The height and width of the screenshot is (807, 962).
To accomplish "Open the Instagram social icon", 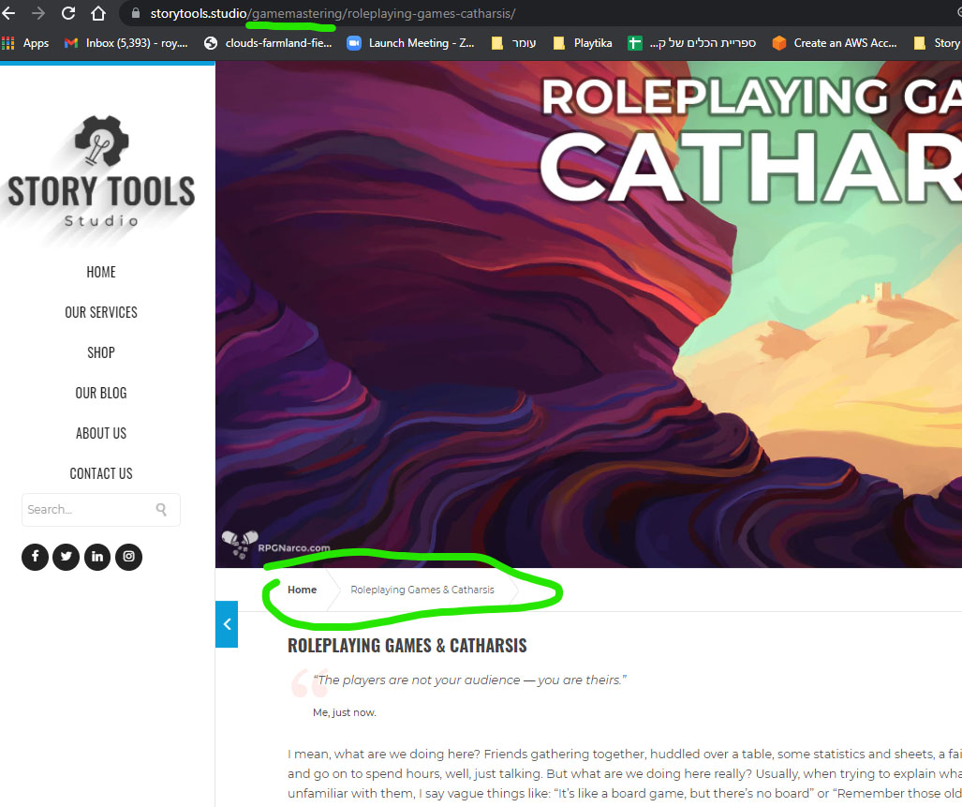I will point(129,557).
